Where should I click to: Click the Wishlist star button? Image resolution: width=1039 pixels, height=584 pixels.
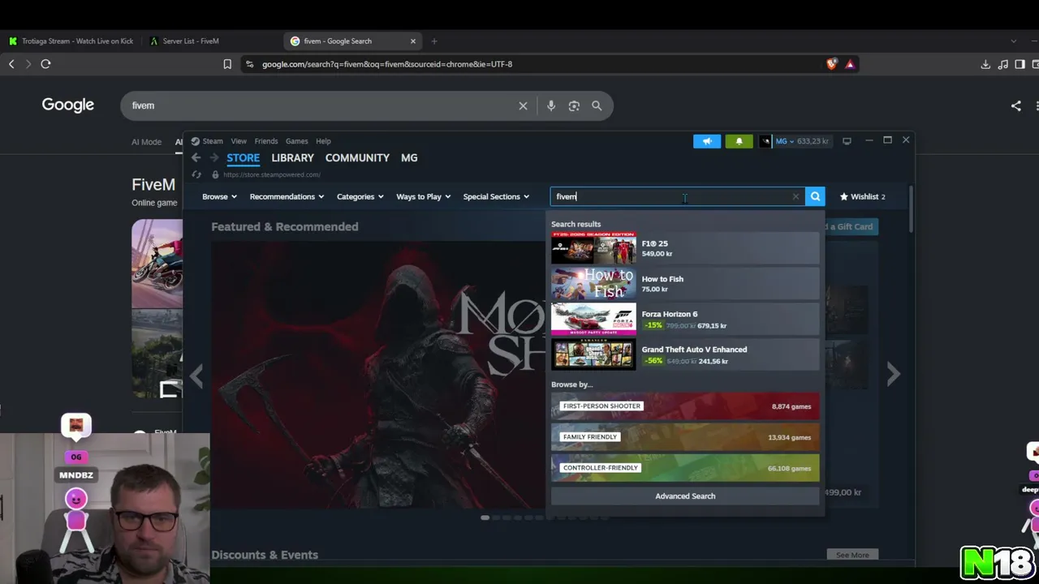click(x=862, y=196)
